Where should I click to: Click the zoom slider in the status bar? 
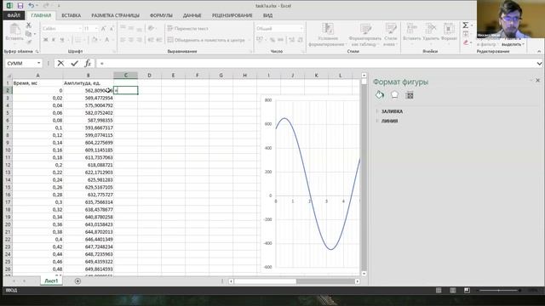click(x=499, y=290)
